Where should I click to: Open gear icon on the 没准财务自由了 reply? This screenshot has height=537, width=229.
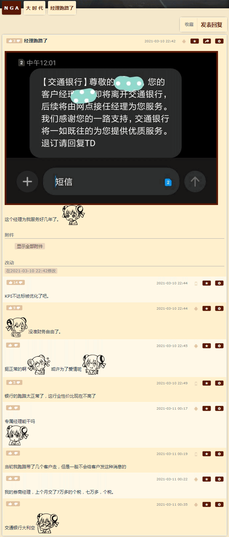point(219,308)
